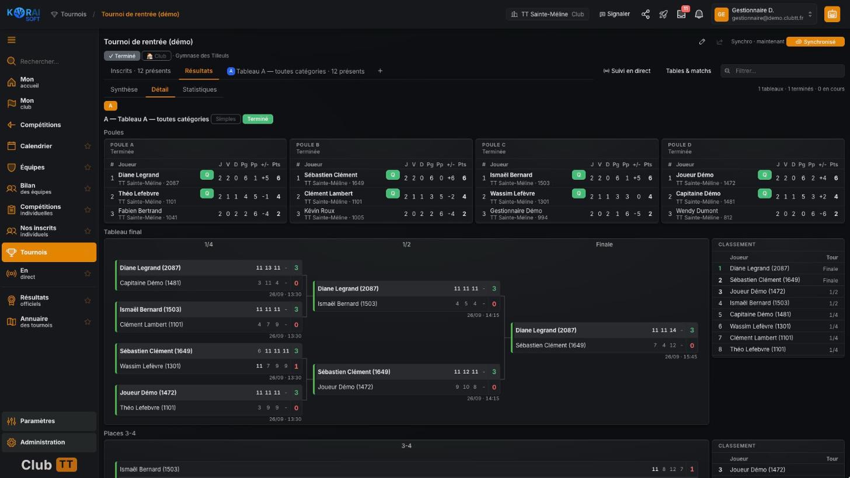
Task: Click Diane Legrand row in Poule A
Action: coord(195,178)
